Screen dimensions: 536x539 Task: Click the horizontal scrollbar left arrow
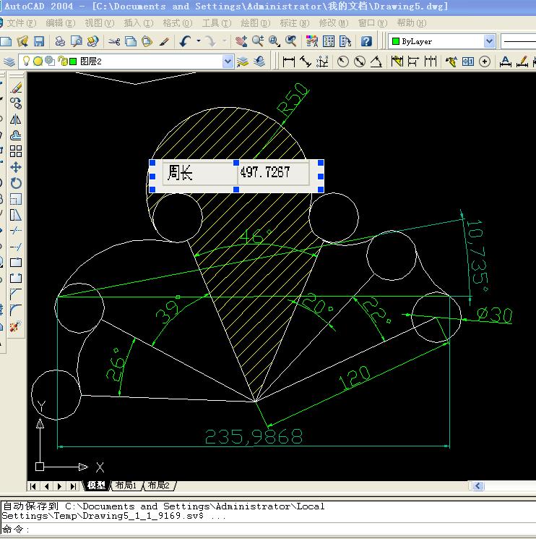(478, 485)
